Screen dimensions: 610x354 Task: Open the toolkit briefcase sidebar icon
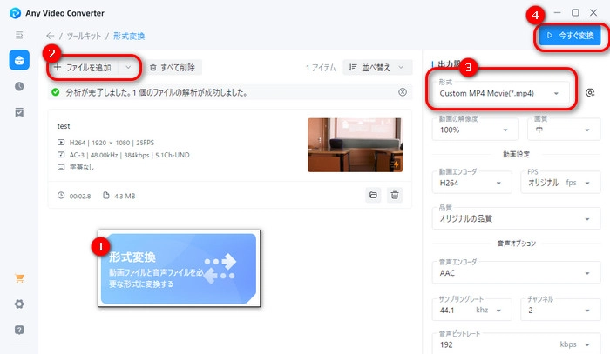pyautogui.click(x=19, y=60)
